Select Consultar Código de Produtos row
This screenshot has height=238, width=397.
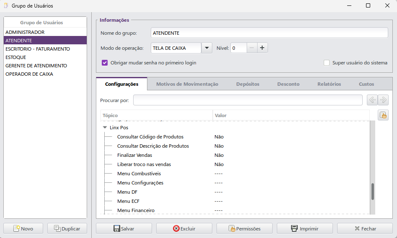click(235, 137)
